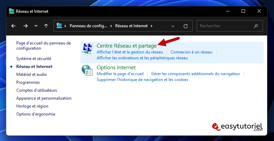
Task: Click the search magnifier icon
Action: pos(256,26)
